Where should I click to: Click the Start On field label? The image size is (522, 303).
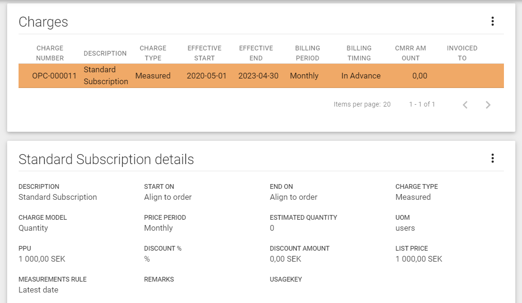point(159,186)
